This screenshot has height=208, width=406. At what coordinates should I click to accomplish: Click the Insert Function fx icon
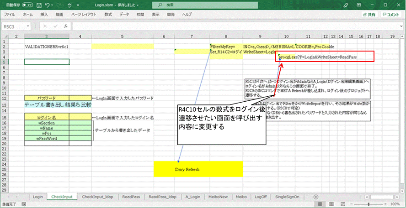tap(66, 26)
